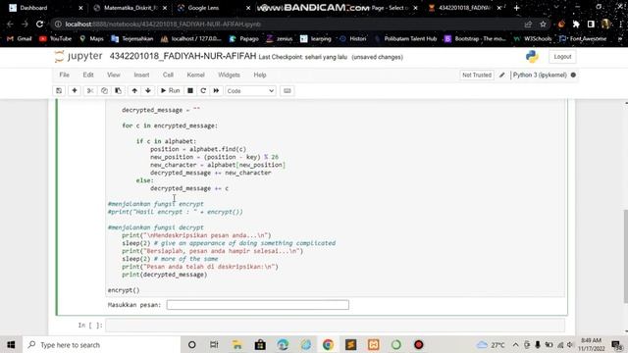Viewport: 628px width, 353px height.
Task: Open Microsoft Store from taskbar
Action: (260, 344)
